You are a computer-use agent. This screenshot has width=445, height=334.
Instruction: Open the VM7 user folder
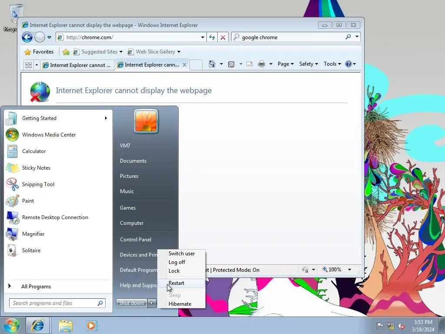point(125,146)
